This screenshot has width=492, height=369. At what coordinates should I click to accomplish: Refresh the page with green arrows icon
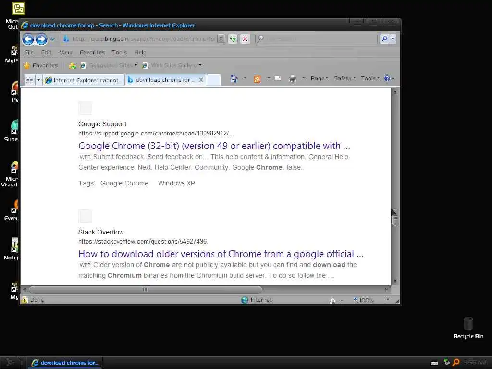click(x=233, y=39)
